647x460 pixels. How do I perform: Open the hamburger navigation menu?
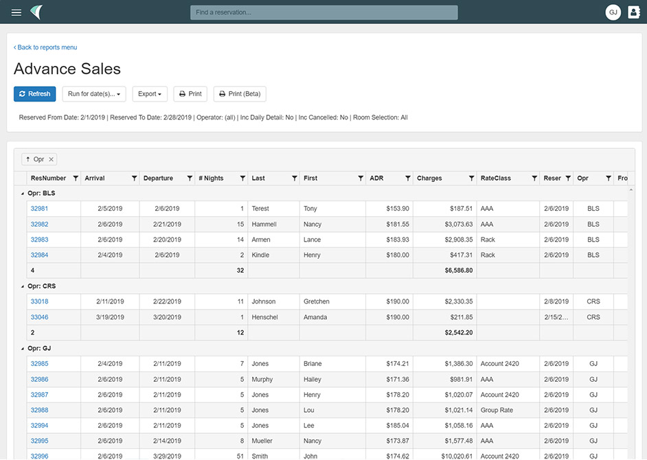[16, 12]
